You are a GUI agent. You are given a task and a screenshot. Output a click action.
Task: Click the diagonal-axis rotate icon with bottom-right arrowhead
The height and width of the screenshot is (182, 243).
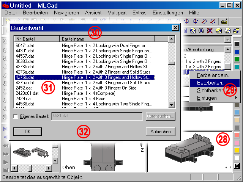point(213,21)
